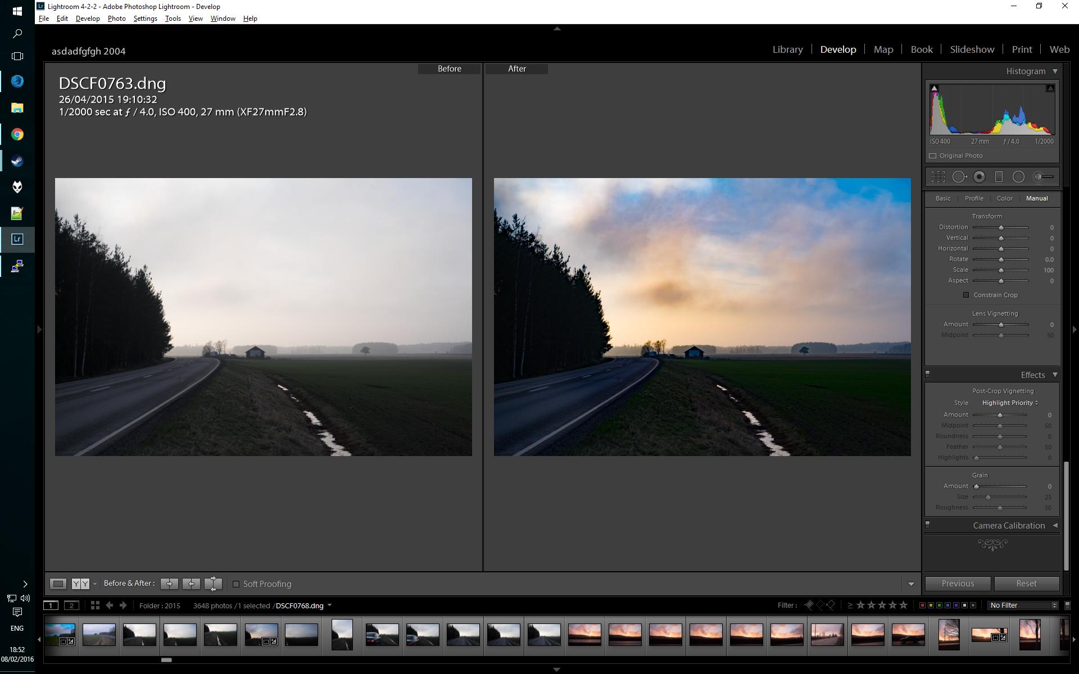
Task: Switch to Loupe view mode
Action: [x=58, y=584]
